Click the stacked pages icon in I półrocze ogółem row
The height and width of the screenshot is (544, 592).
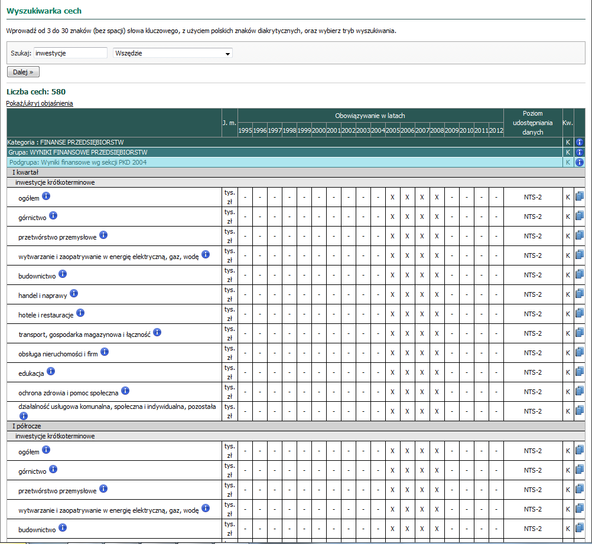(x=580, y=450)
